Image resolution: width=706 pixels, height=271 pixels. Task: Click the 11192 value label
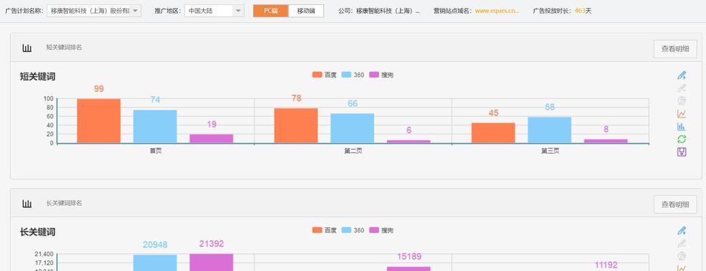pyautogui.click(x=606, y=265)
